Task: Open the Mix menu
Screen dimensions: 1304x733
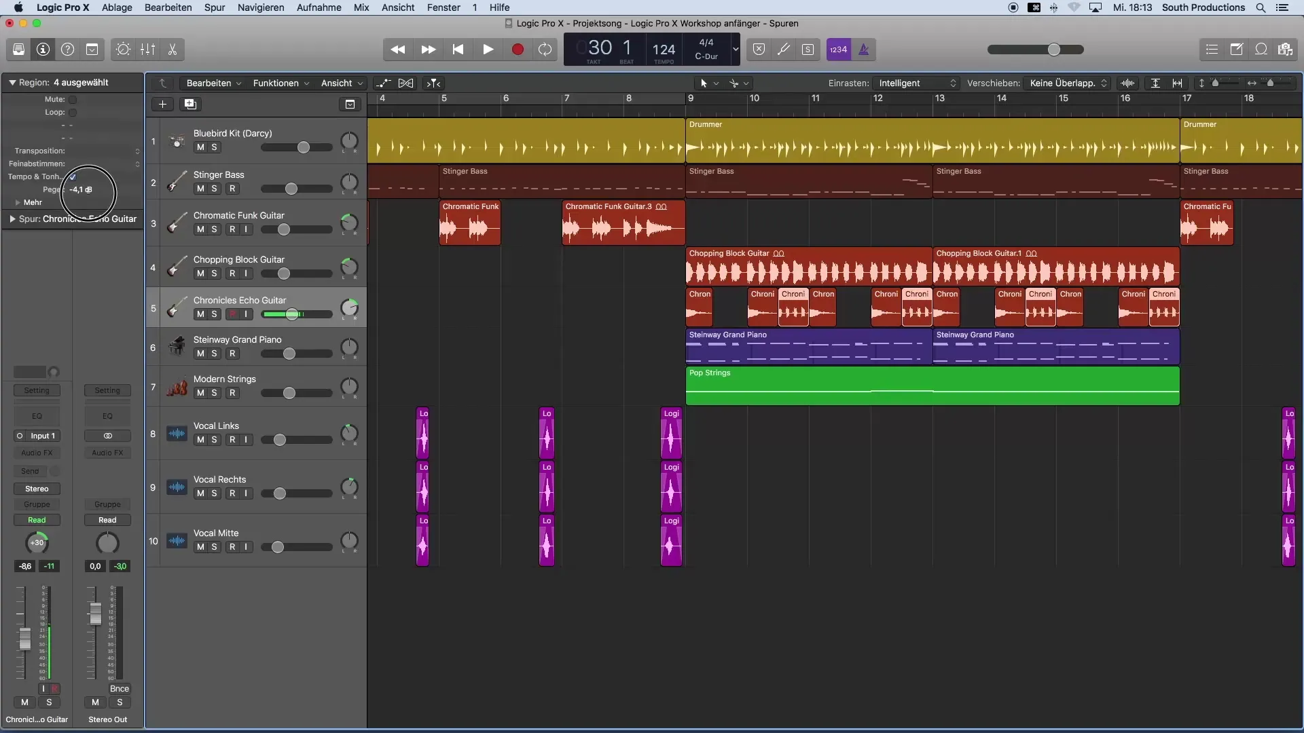Action: (361, 7)
